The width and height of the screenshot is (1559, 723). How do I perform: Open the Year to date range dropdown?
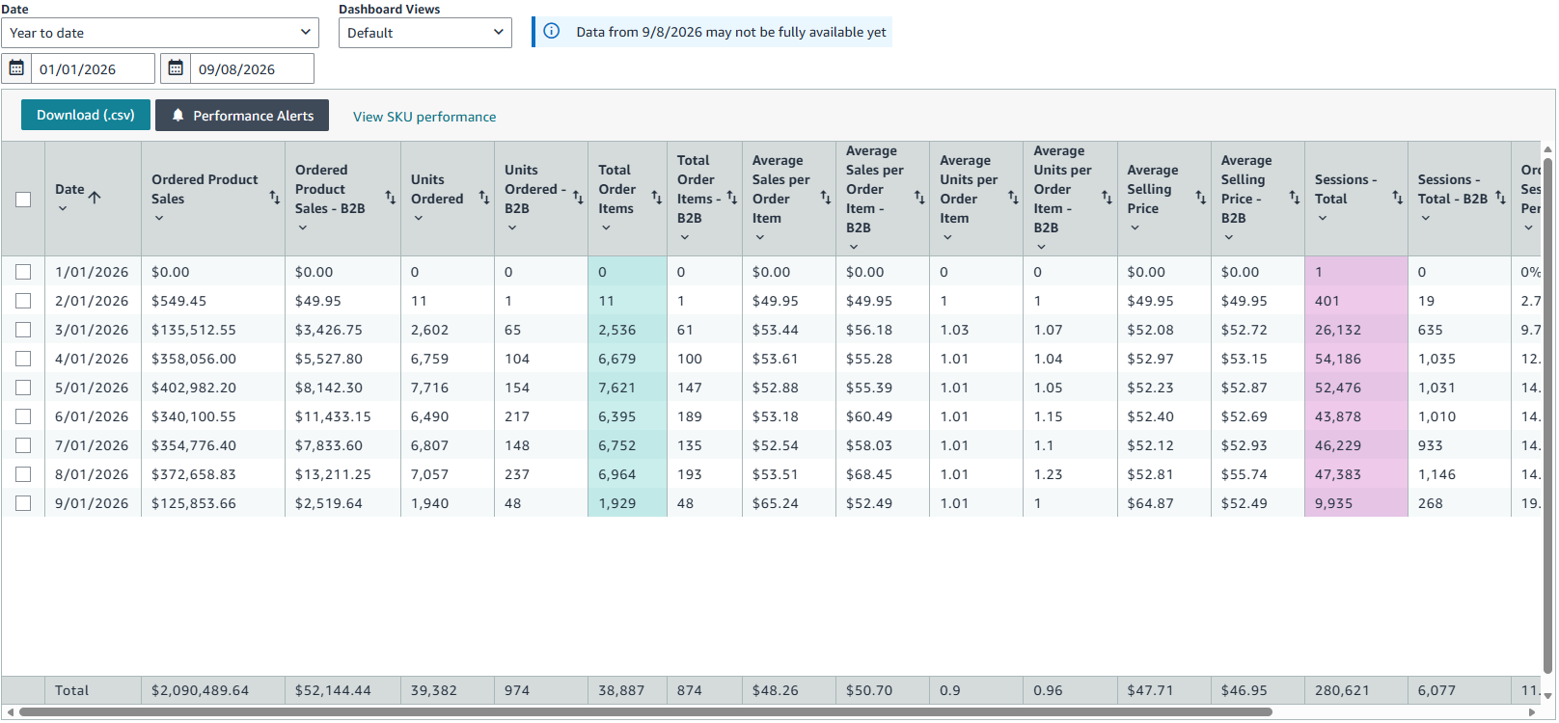click(160, 33)
